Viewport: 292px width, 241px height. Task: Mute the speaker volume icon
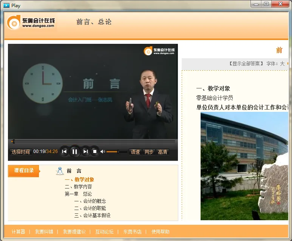(x=102, y=151)
